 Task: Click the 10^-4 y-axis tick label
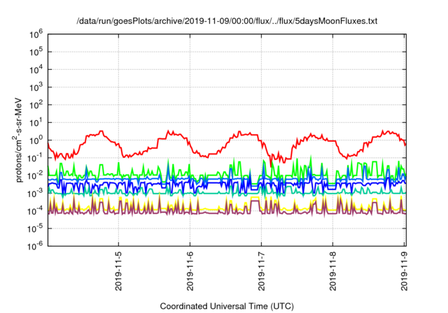35,211
